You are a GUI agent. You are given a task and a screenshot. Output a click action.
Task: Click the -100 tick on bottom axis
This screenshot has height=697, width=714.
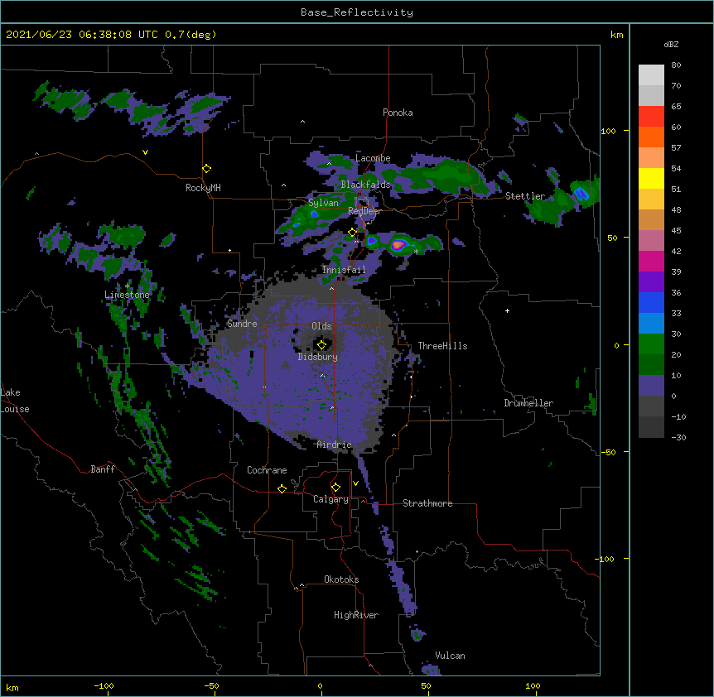pyautogui.click(x=104, y=685)
